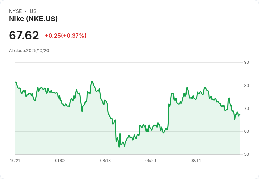This screenshot has width=259, height=179.
Task: Select the NYSE exchange label
Action: (x=15, y=11)
